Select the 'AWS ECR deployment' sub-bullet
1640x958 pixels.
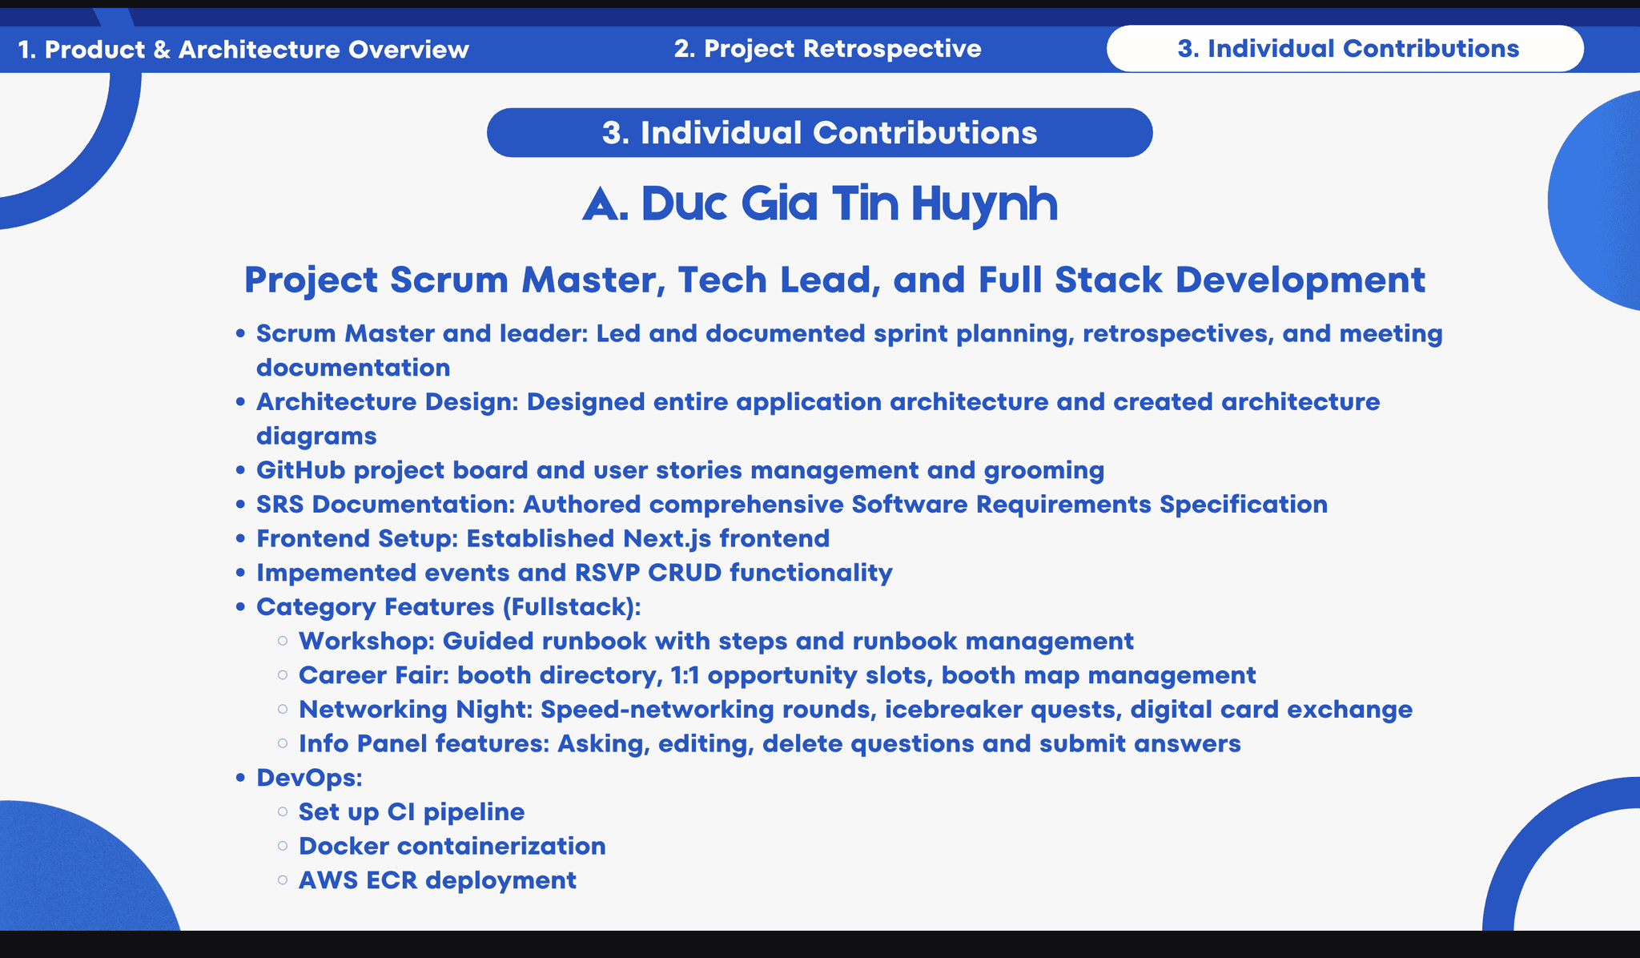(436, 880)
